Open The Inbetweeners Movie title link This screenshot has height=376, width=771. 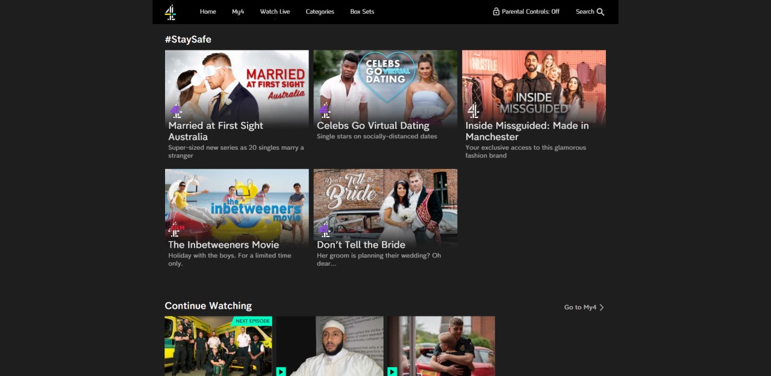(x=223, y=245)
